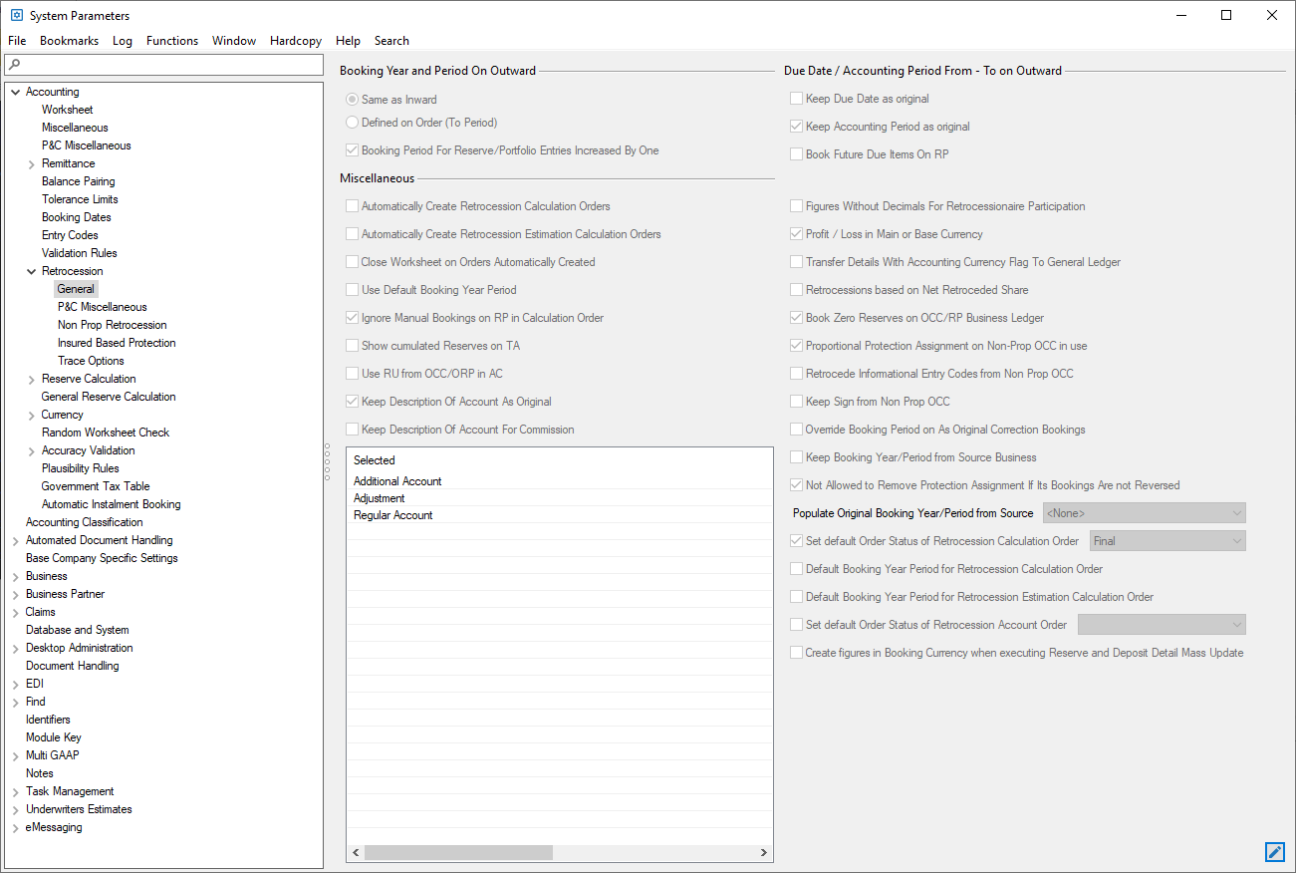Click the search magnifier icon
The height and width of the screenshot is (873, 1296).
tap(14, 65)
